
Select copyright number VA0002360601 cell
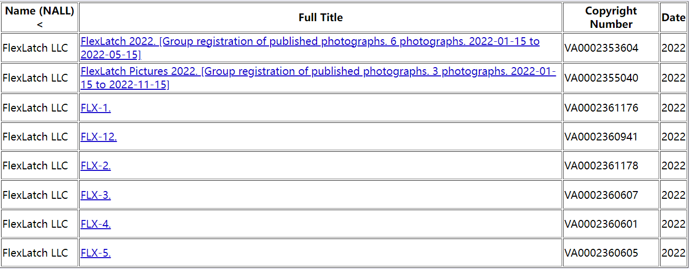point(611,224)
